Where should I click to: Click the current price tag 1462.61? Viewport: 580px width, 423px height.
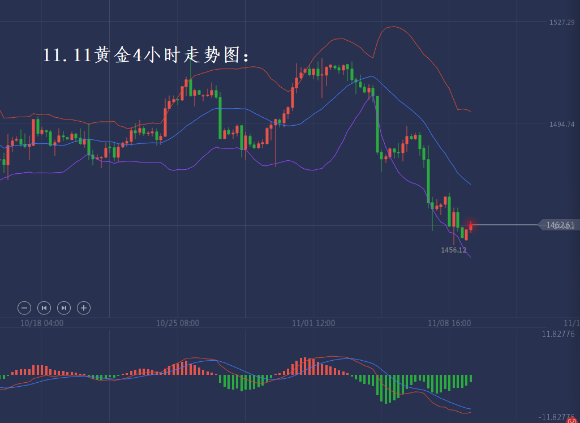pos(559,225)
